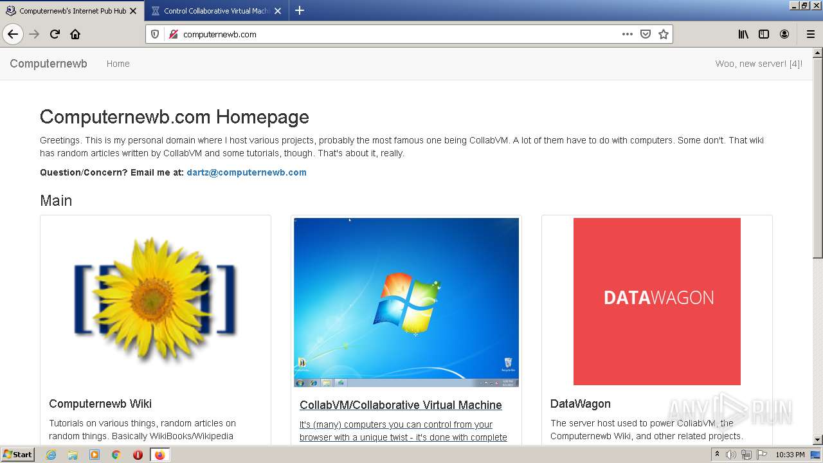Bookmark this page with star
This screenshot has height=463, width=823.
pyautogui.click(x=664, y=34)
